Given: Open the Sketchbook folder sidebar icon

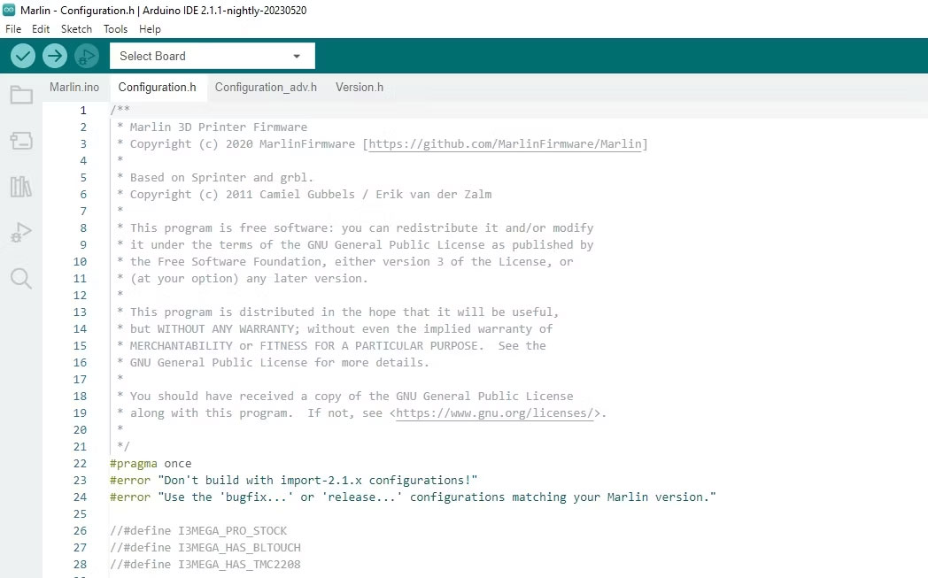Looking at the screenshot, I should tap(21, 95).
